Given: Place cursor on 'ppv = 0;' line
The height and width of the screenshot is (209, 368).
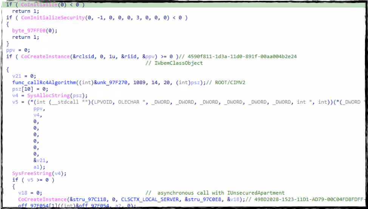Looking at the screenshot, I should (x=18, y=50).
